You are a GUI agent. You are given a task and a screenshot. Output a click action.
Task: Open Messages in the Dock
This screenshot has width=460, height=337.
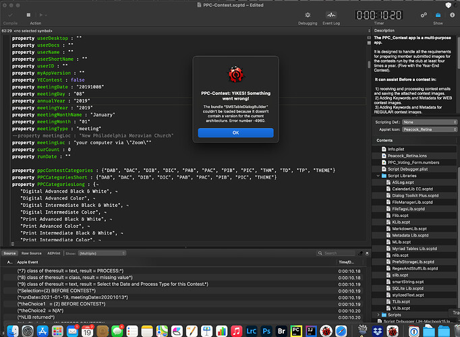coord(117,331)
